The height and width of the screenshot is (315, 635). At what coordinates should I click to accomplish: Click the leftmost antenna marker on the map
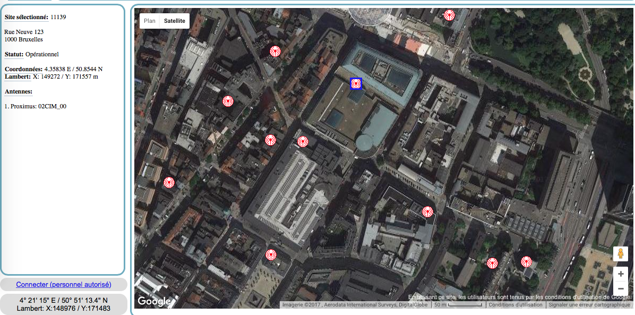[169, 182]
